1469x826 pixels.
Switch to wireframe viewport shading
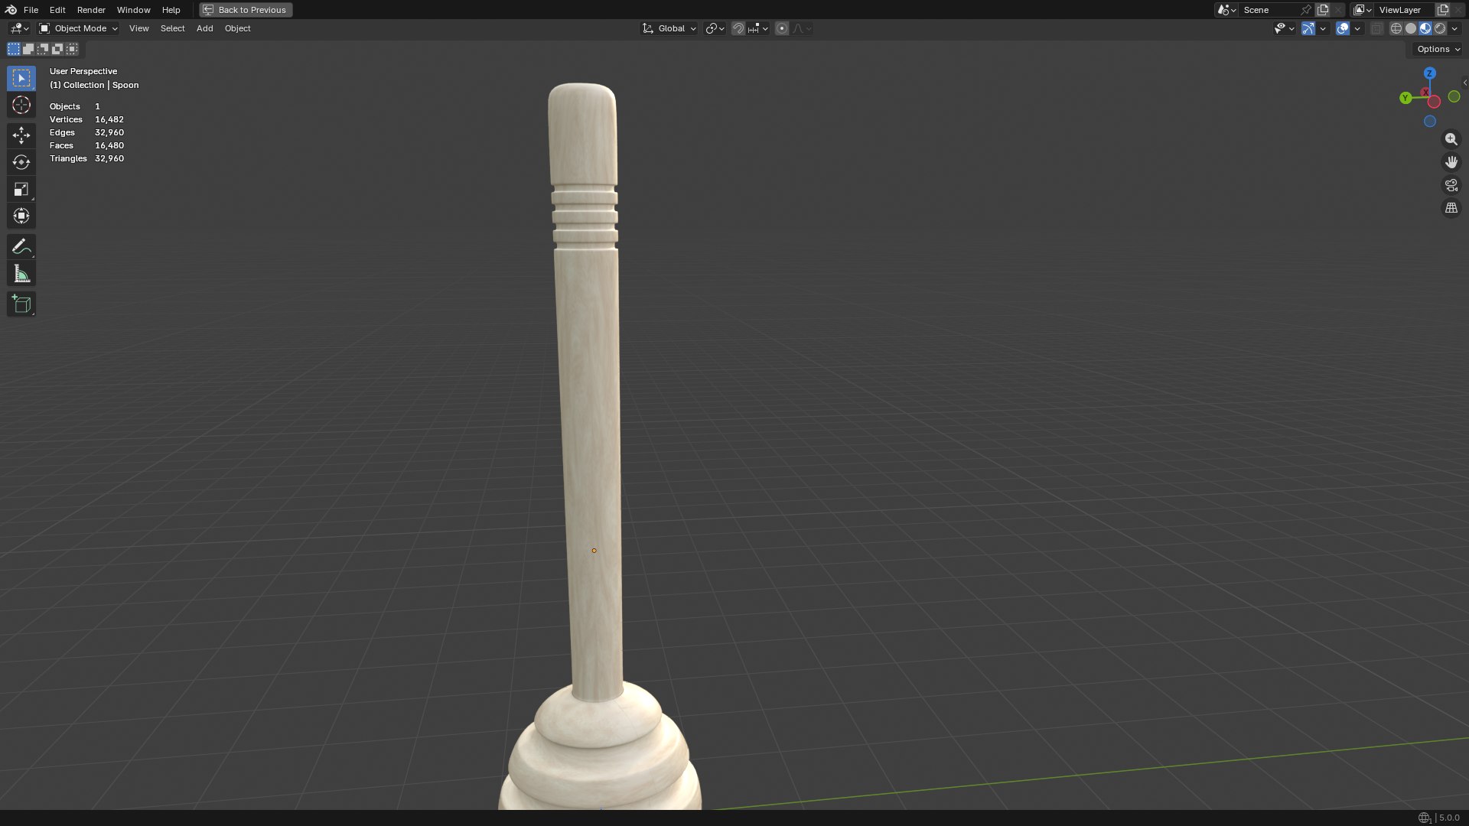pos(1396,28)
